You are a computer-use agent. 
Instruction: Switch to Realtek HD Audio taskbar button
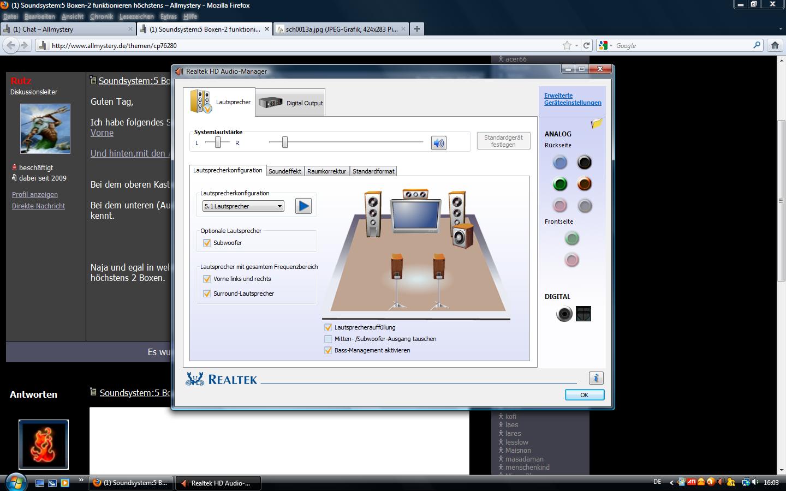coord(219,483)
